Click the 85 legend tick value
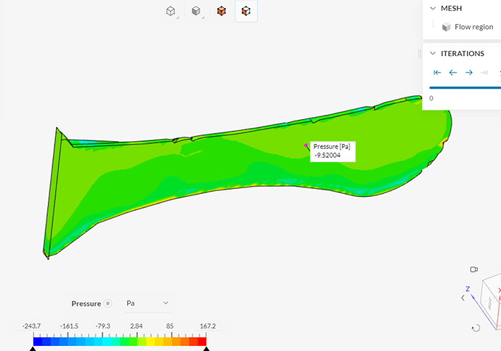The height and width of the screenshot is (351, 501). click(x=170, y=326)
